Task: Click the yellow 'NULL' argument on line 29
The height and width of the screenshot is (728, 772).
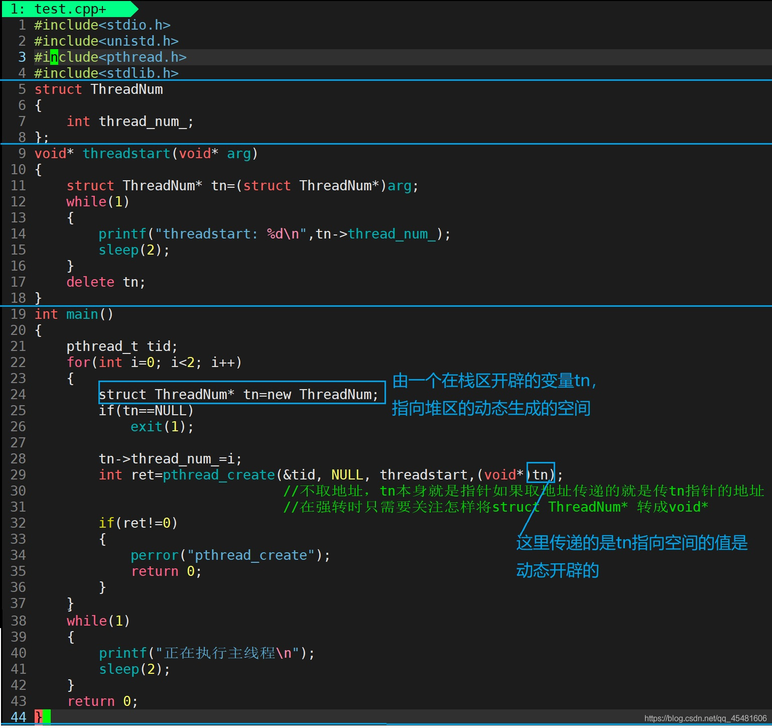Action: [347, 475]
